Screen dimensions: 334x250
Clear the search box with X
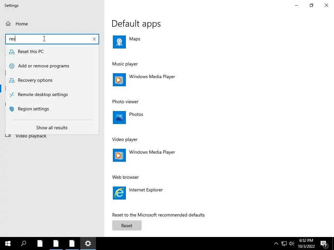(94, 39)
